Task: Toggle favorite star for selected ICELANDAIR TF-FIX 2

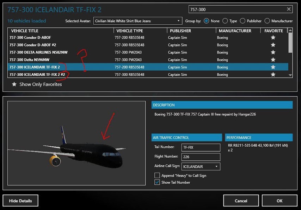Action: click(273, 67)
